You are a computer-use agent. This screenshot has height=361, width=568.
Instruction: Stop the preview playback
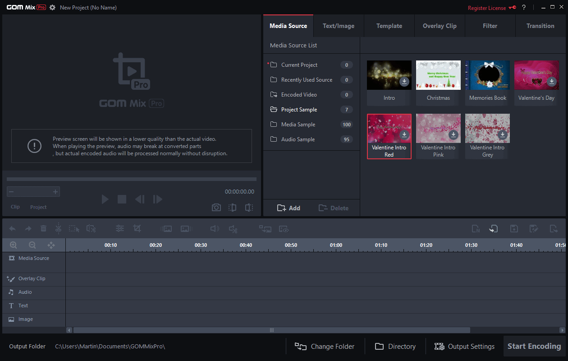[122, 199]
